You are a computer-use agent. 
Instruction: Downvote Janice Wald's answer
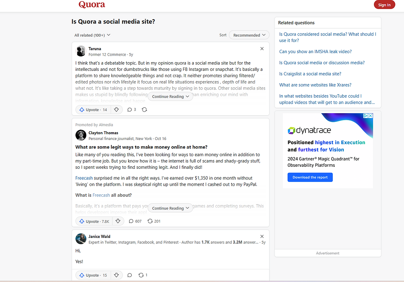[116, 275]
